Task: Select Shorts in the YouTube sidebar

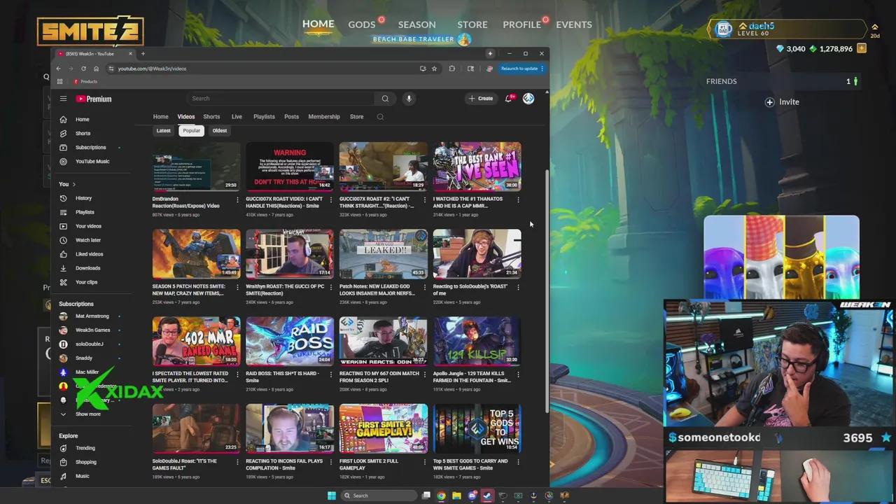Action: pyautogui.click(x=83, y=133)
